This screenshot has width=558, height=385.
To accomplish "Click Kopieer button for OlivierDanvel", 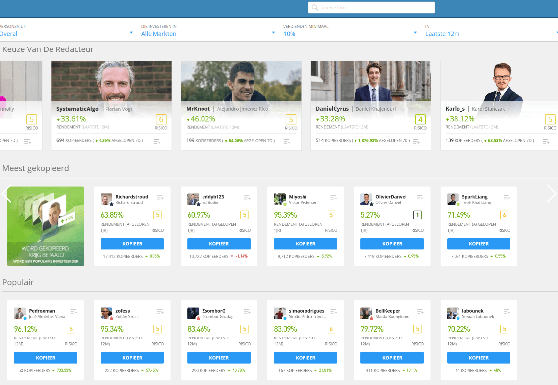I will point(392,244).
